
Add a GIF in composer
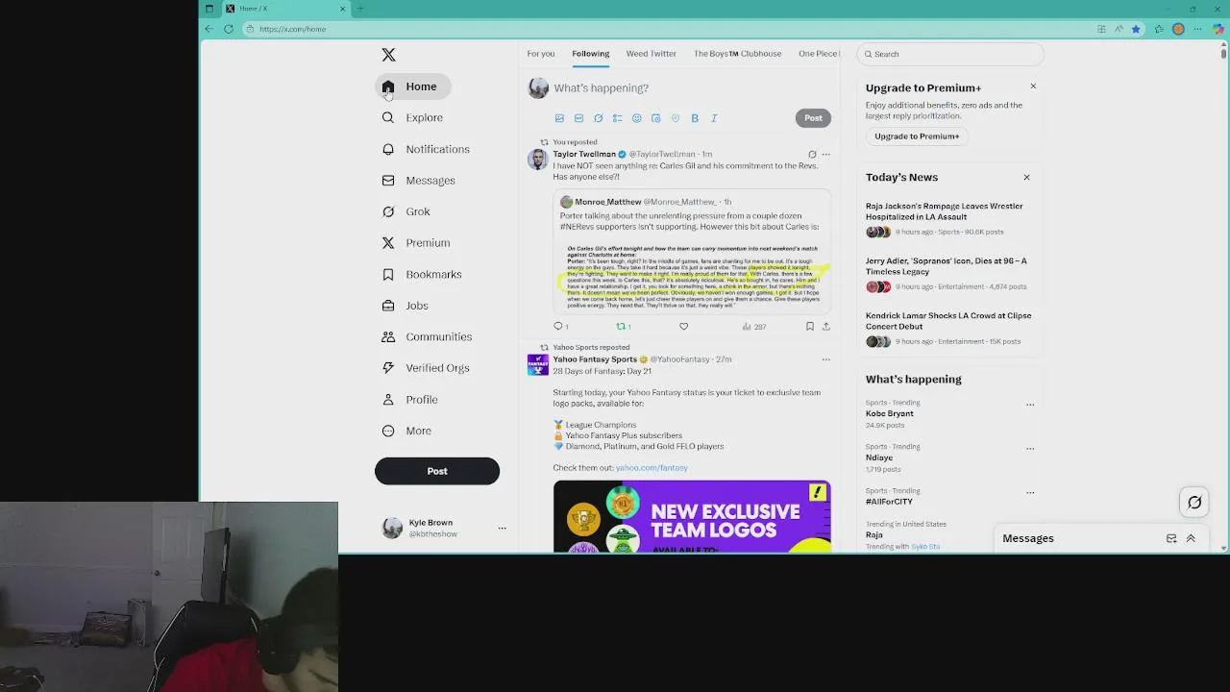578,118
